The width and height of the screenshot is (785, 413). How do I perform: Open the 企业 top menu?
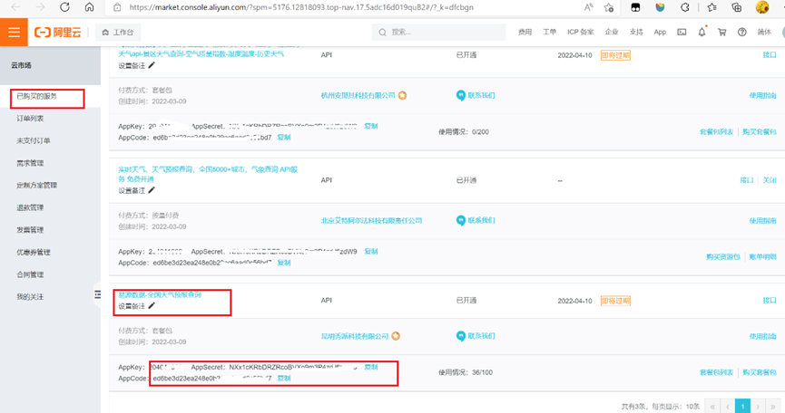tap(612, 32)
